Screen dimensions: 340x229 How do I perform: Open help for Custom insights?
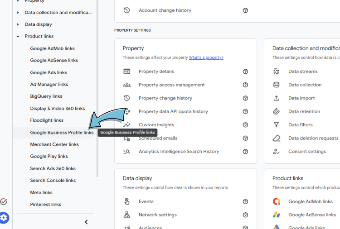coord(245,125)
